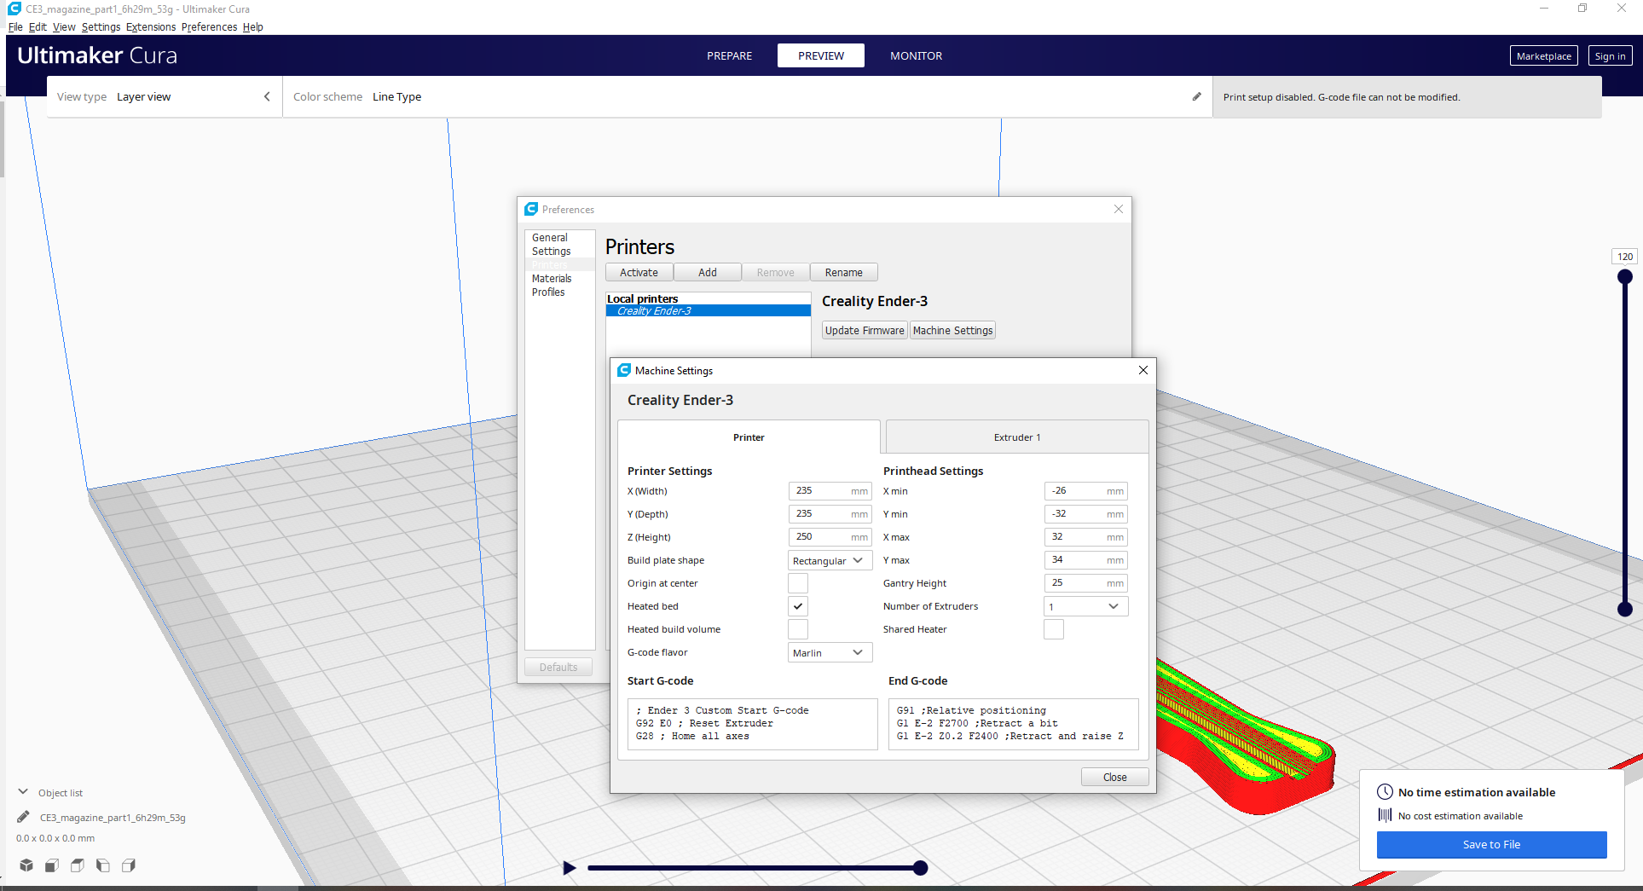Screen dimensions: 1643x891
Task: Click Save to File button
Action: point(1491,844)
